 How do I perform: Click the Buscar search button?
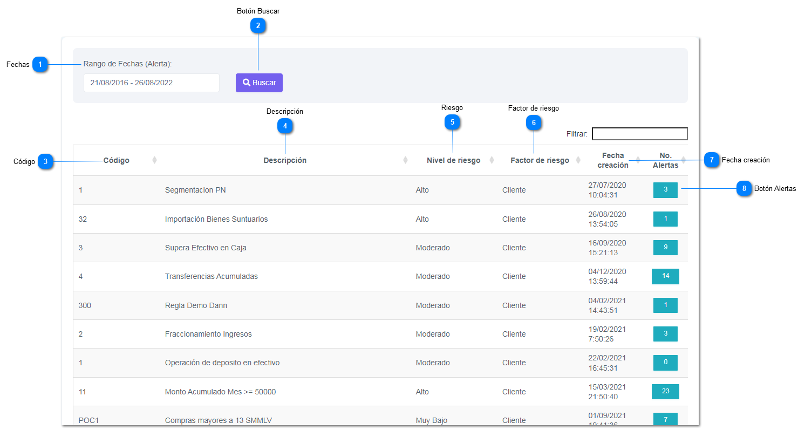pyautogui.click(x=259, y=83)
